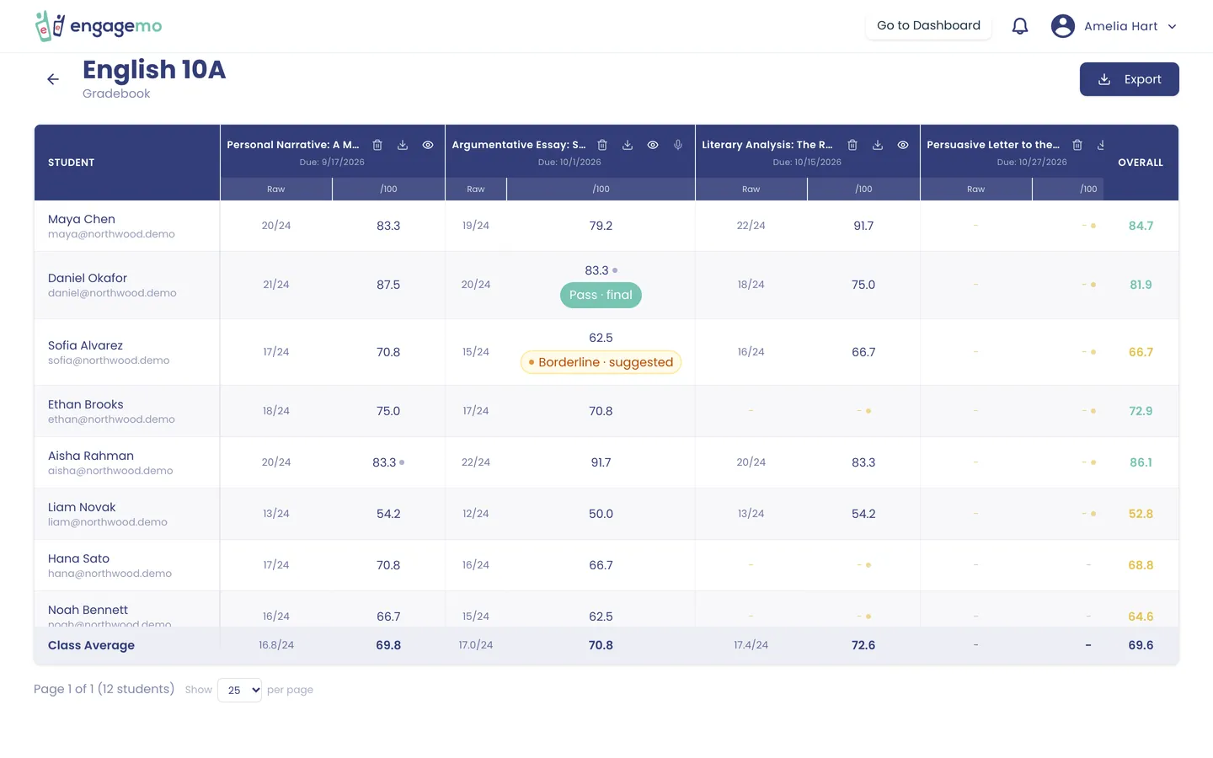Click Maya Chen's Personal Narrative score 83.3

(388, 226)
